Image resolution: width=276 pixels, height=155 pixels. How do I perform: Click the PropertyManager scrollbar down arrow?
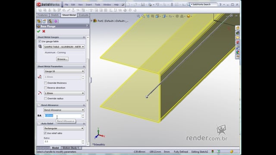88,144
